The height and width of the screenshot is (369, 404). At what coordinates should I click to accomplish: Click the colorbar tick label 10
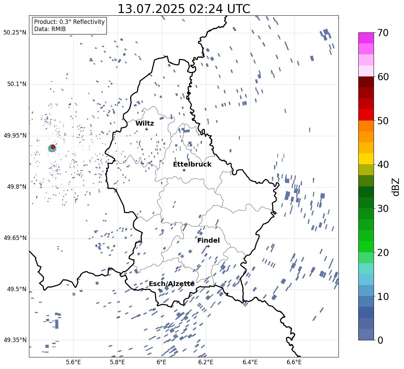click(x=383, y=296)
